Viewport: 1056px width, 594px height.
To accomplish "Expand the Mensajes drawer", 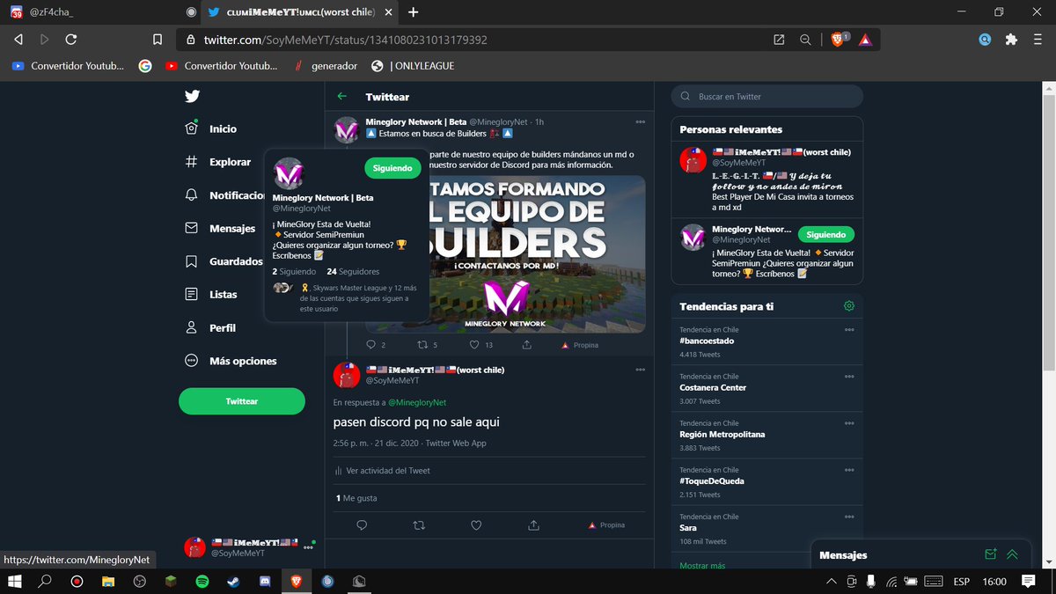I will 1012,554.
